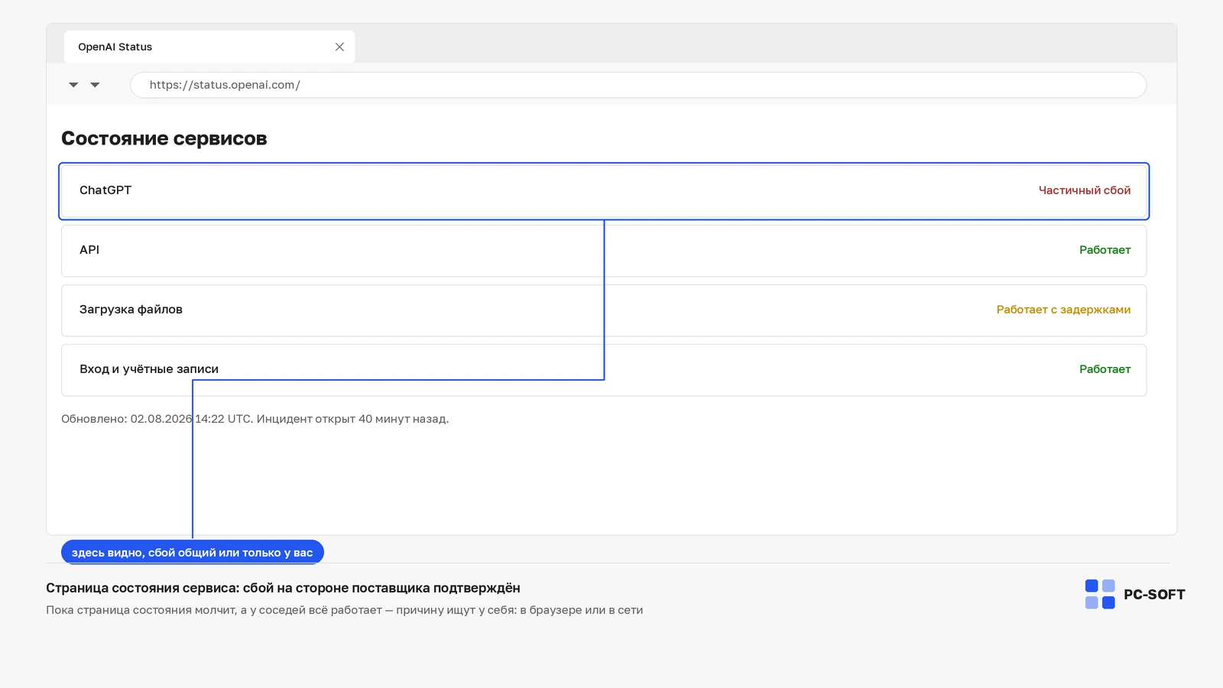Click the PC-SOFT brand name text

point(1154,595)
